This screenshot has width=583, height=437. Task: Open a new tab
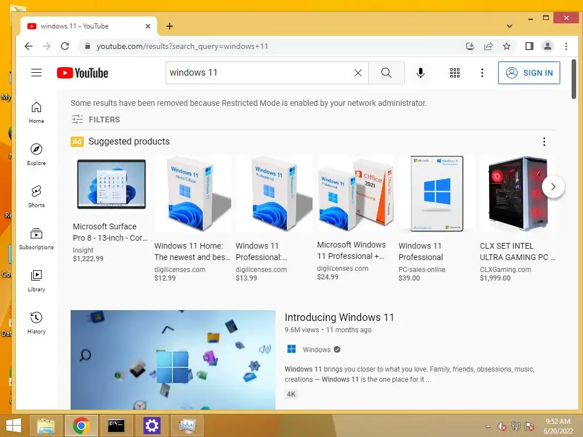170,26
